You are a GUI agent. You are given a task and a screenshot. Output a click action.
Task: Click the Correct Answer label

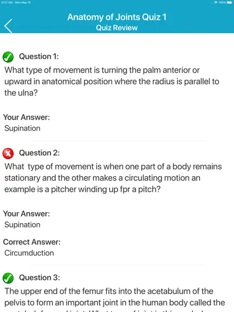(31, 242)
